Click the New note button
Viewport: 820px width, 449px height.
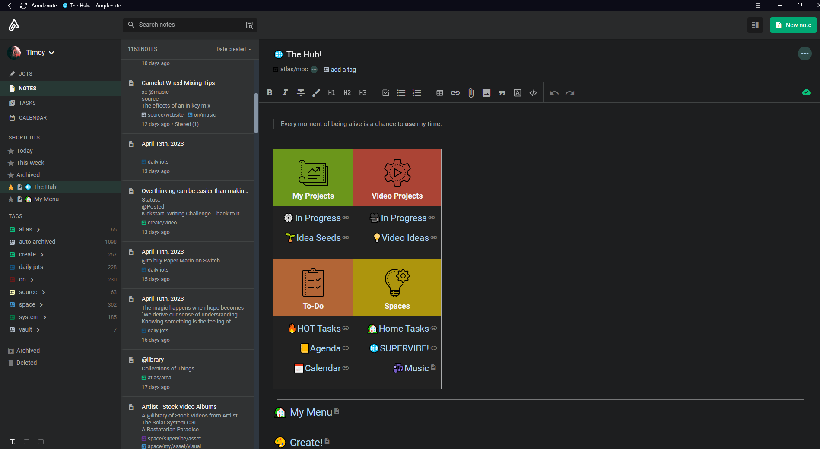tap(793, 25)
